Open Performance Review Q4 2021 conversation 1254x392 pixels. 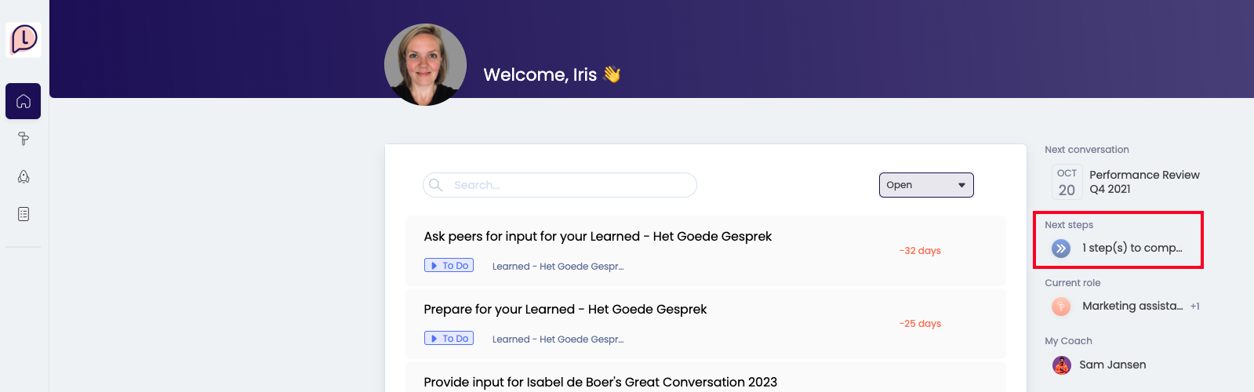[x=1143, y=182]
